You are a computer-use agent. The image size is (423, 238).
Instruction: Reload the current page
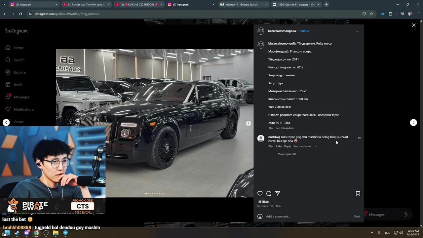tap(20, 14)
